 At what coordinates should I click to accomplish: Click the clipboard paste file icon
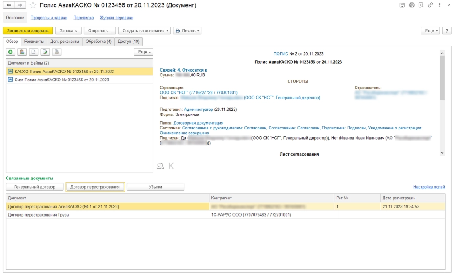point(22,52)
